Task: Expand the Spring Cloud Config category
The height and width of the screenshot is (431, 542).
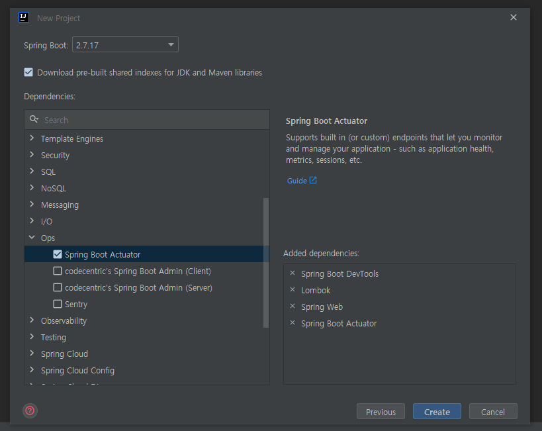Action: [x=32, y=370]
